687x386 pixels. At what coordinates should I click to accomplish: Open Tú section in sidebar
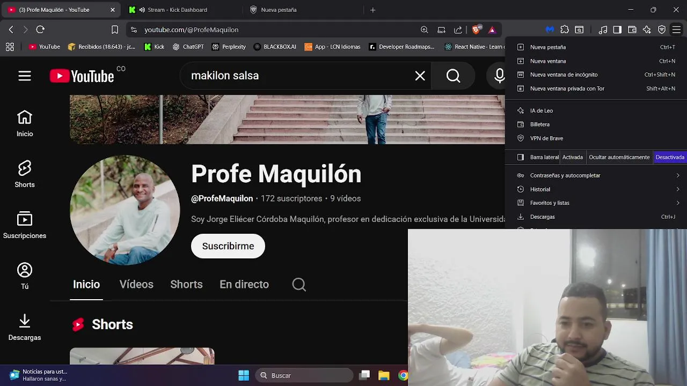click(x=25, y=277)
